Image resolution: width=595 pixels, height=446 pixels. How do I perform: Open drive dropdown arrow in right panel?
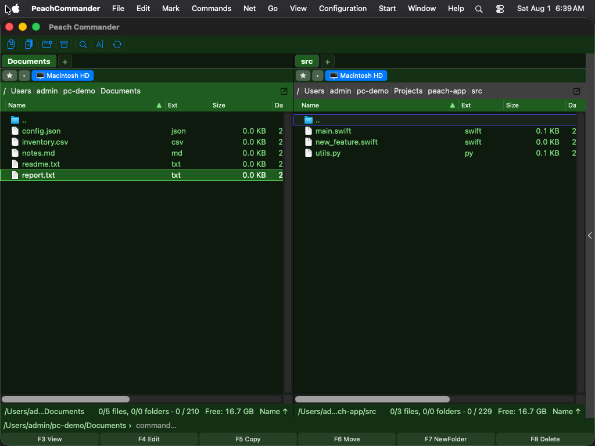(317, 75)
